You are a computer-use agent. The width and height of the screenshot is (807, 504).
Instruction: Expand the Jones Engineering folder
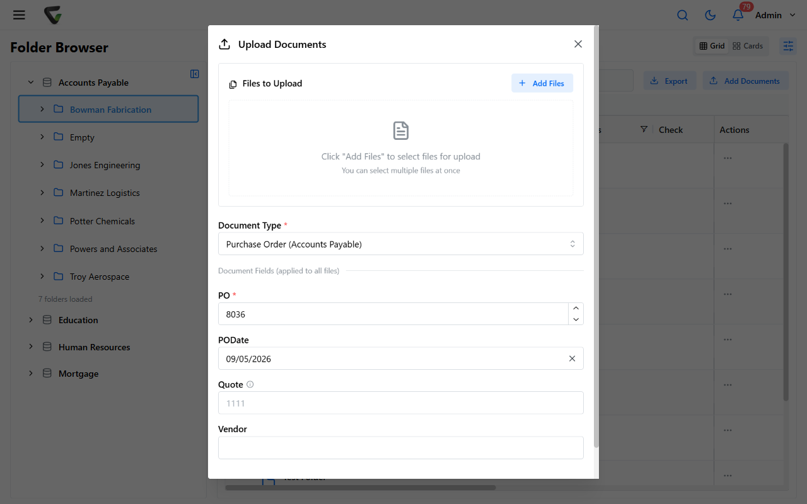pyautogui.click(x=42, y=164)
